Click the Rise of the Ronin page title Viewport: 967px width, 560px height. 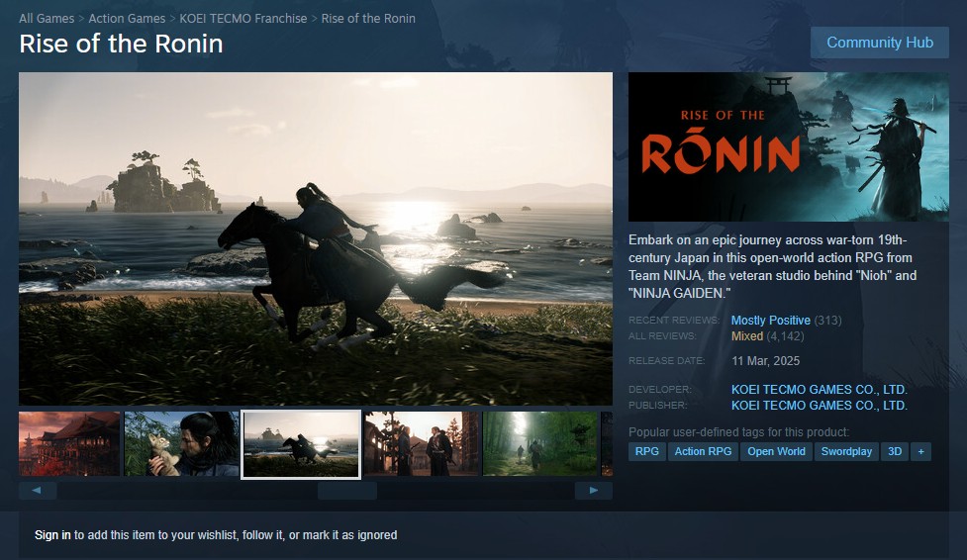click(121, 44)
